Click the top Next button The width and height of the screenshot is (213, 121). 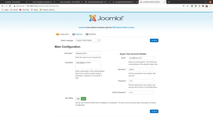coord(154,41)
